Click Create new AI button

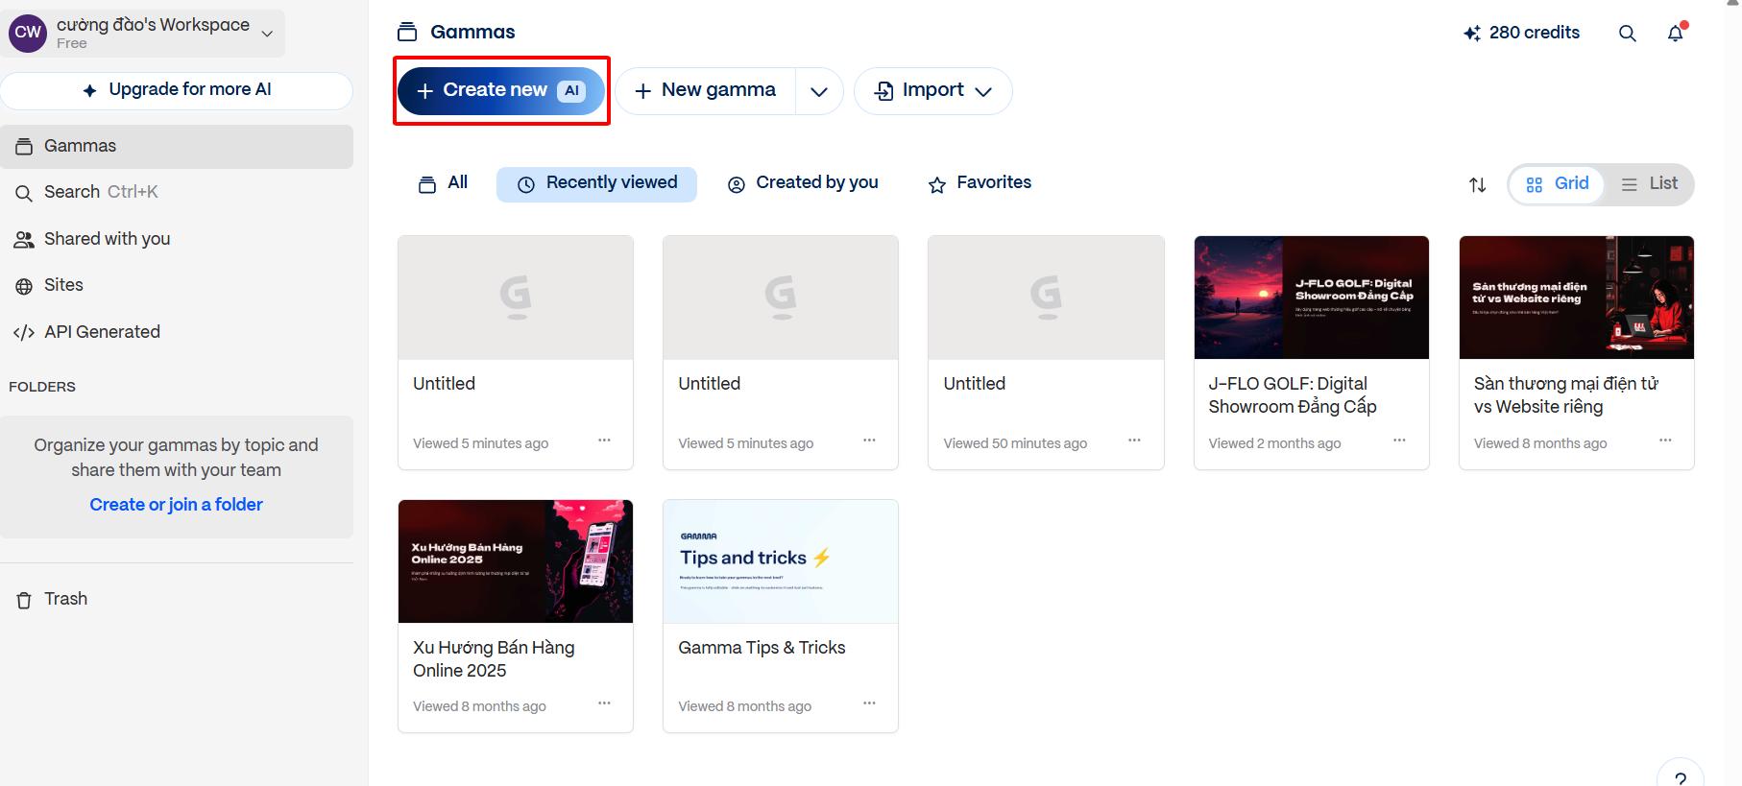click(x=501, y=90)
